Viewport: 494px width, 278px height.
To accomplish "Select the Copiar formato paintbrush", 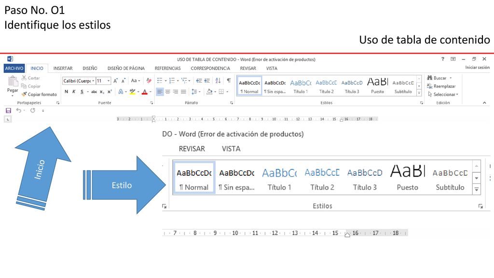I will pos(24,94).
